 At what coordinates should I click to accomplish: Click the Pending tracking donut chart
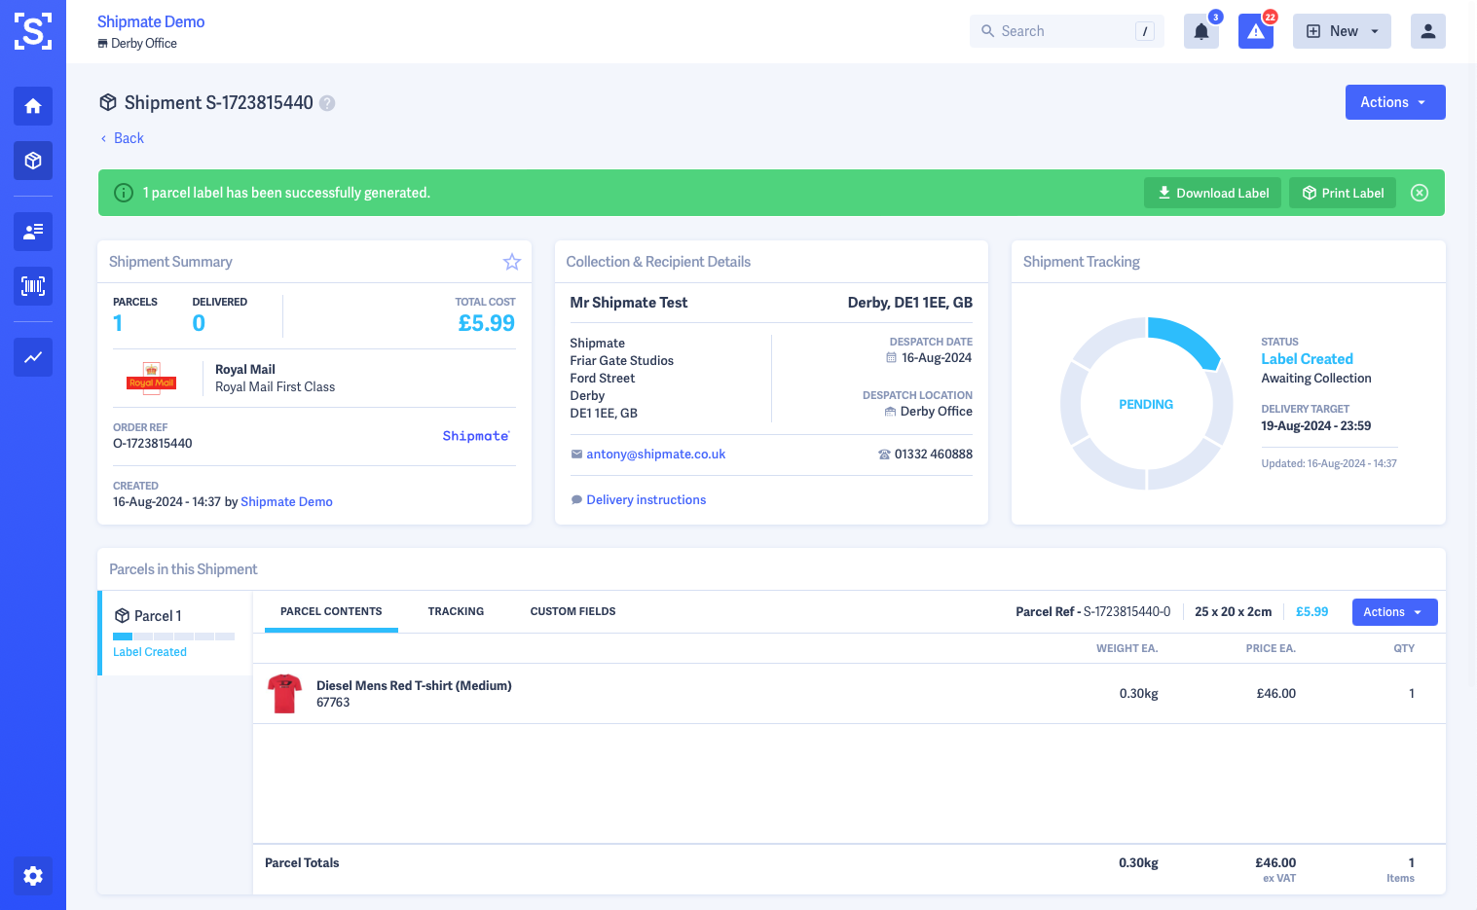[1147, 403]
